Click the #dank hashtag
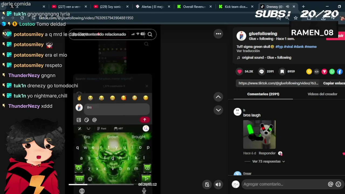 click(299, 47)
